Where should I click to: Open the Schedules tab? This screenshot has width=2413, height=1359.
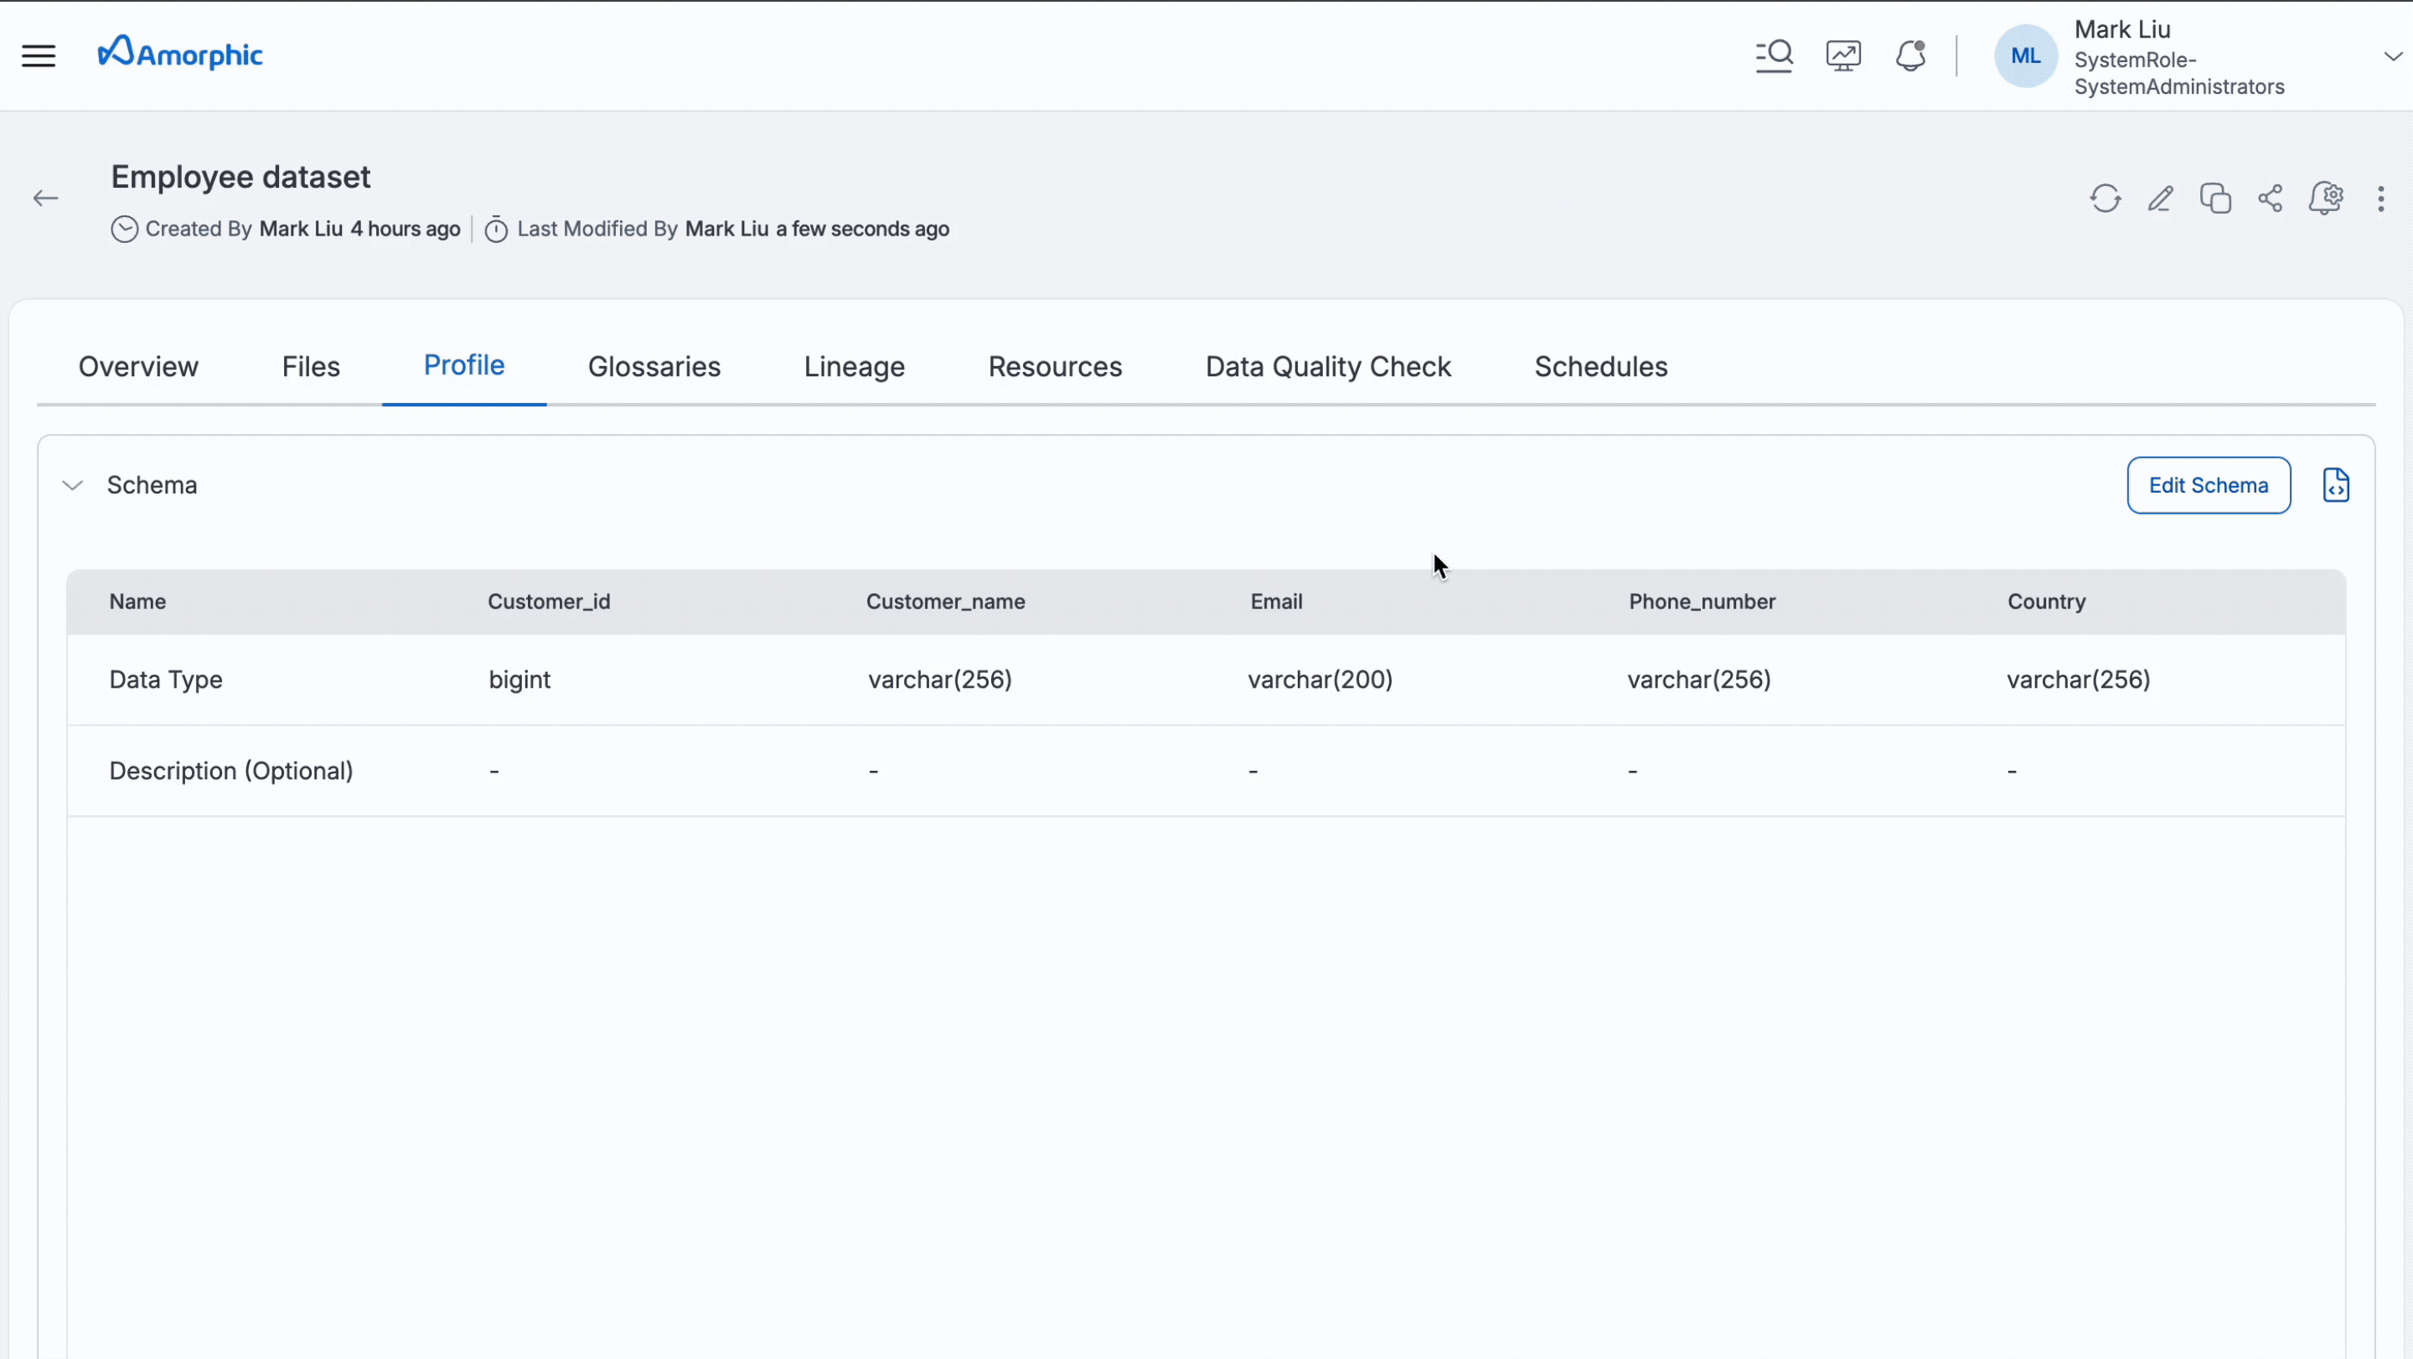pyautogui.click(x=1600, y=366)
